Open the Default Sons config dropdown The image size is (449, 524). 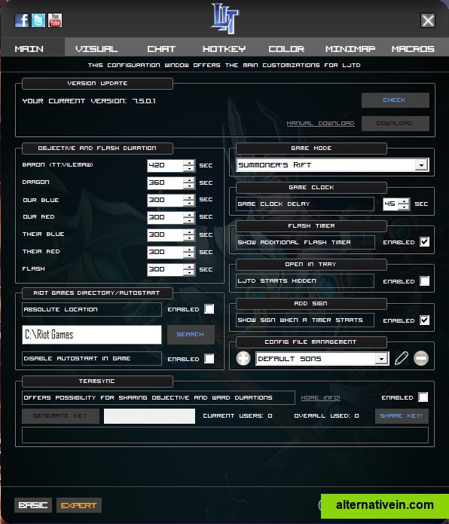tap(381, 359)
